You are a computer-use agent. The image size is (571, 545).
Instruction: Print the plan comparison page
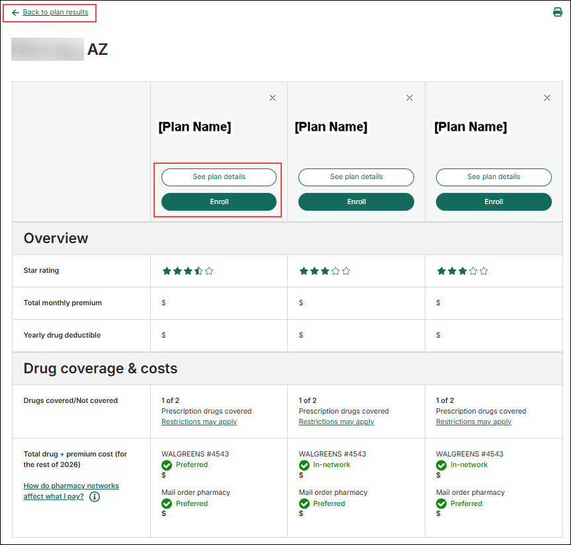(557, 12)
